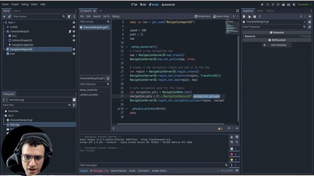
Task: Open the CharacterBody2D.gd resource dropdown
Action: tap(305, 22)
